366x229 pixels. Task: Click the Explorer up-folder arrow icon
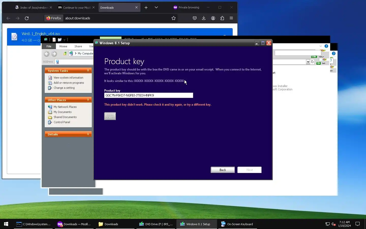65,53
